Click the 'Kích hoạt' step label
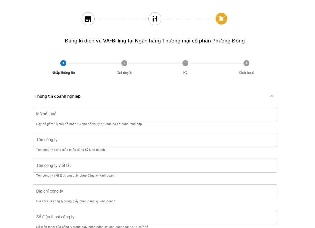 click(246, 73)
